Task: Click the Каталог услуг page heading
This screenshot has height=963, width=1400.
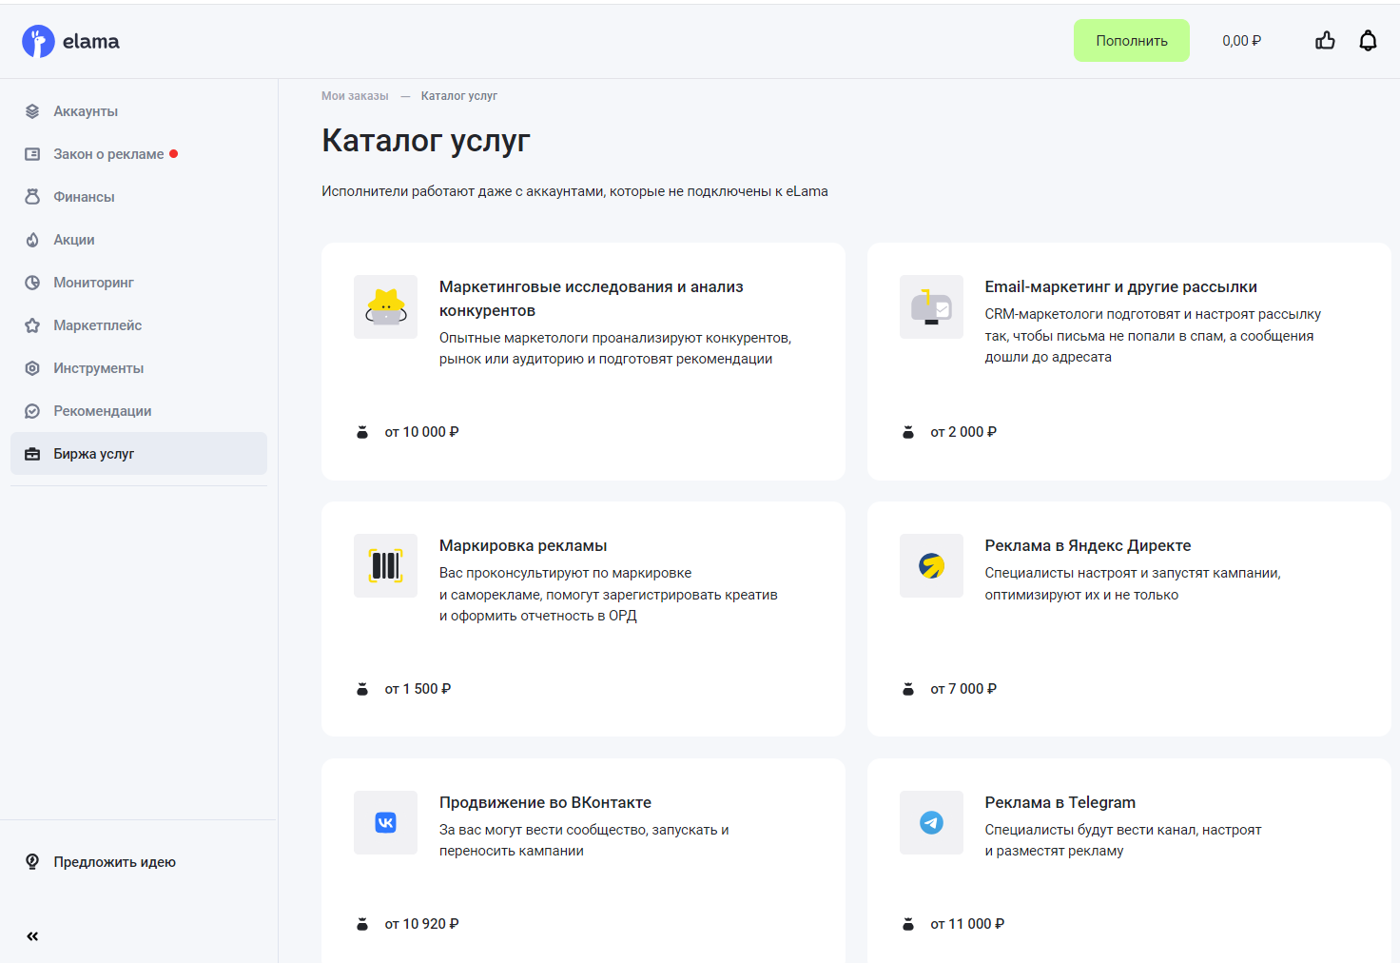Action: tap(426, 141)
